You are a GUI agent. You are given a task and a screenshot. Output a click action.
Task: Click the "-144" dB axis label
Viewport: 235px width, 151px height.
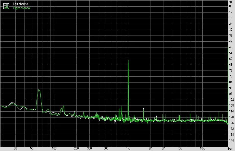tap(231, 140)
